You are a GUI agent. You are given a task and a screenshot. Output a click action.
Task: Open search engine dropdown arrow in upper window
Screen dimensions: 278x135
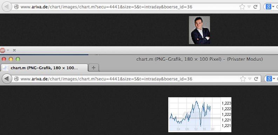pyautogui.click(x=273, y=7)
